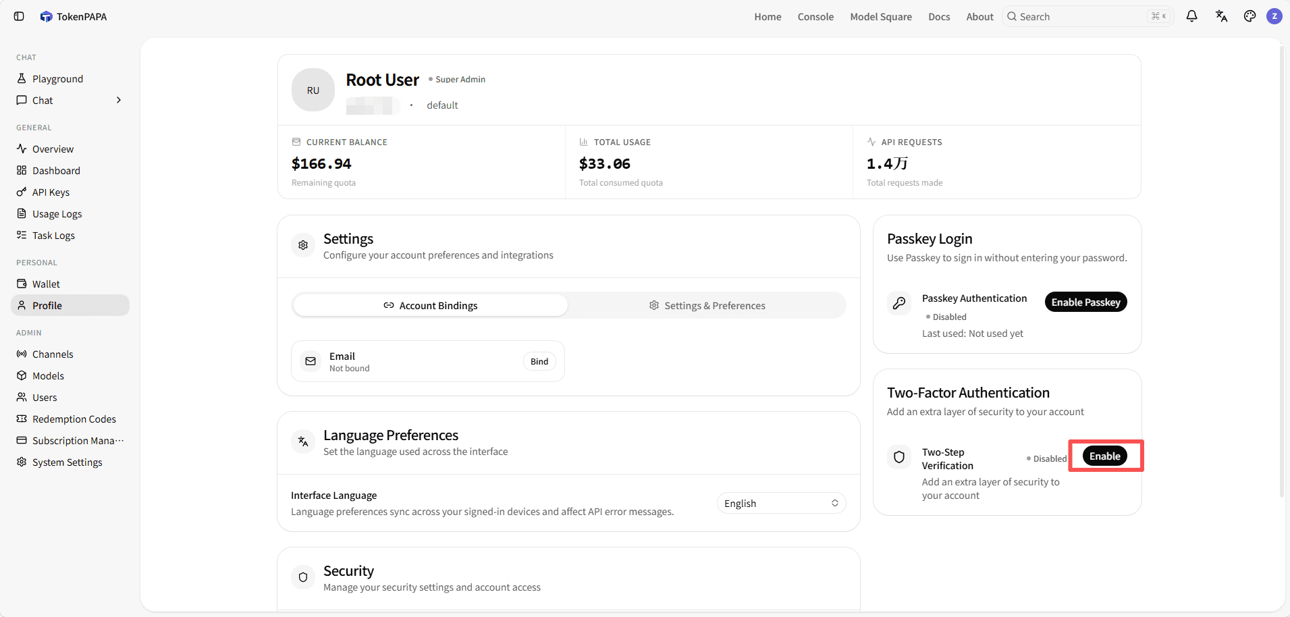The image size is (1290, 617).
Task: Click the API requests 1.4万 value
Action: click(x=887, y=163)
